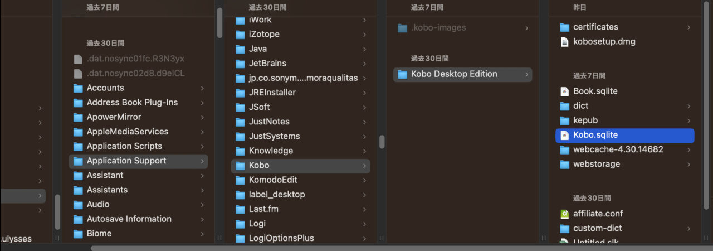Select the .dat.nosync01fc.R3N3yx file
The image size is (713, 251).
pyautogui.click(x=135, y=59)
